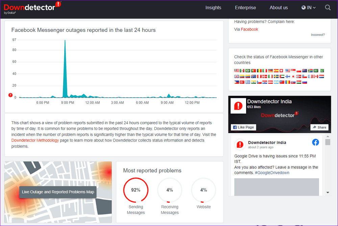Screen dimensions: 338x226
Task: Open the Enterprise menu item
Action: (x=245, y=7)
